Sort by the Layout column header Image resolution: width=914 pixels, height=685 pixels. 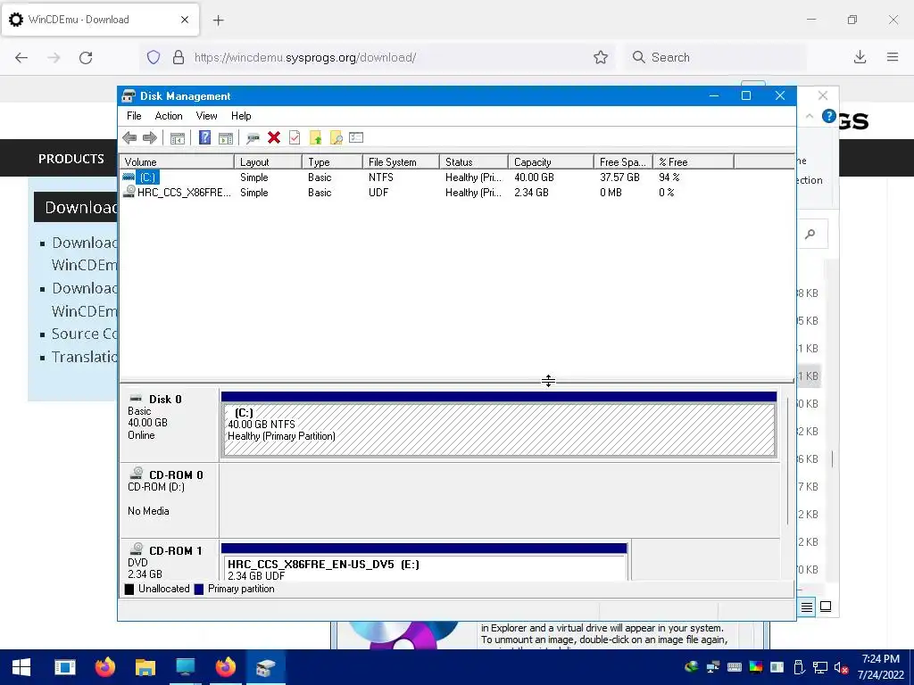[268, 162]
